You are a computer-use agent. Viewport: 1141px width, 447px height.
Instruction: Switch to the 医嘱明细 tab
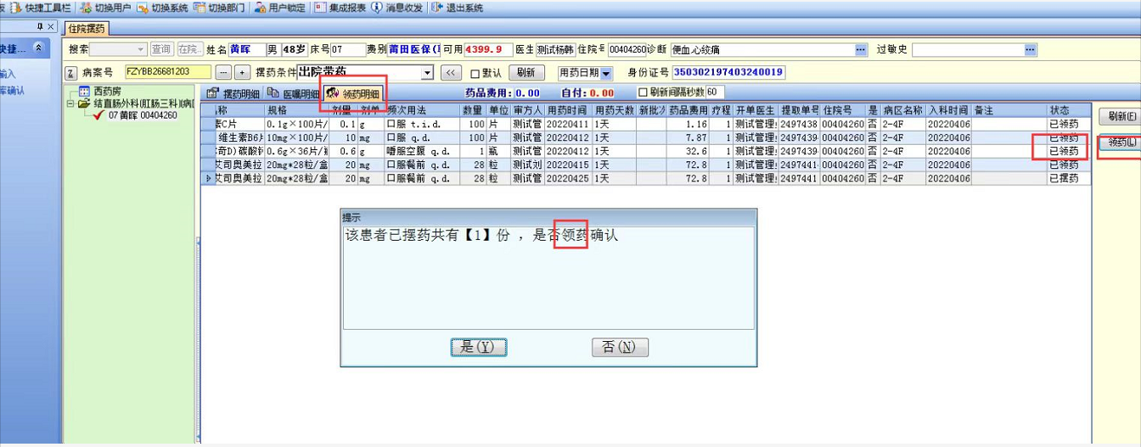(294, 93)
